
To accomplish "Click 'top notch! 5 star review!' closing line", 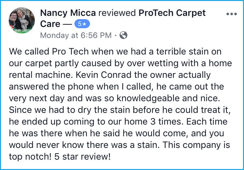I will coord(60,156).
